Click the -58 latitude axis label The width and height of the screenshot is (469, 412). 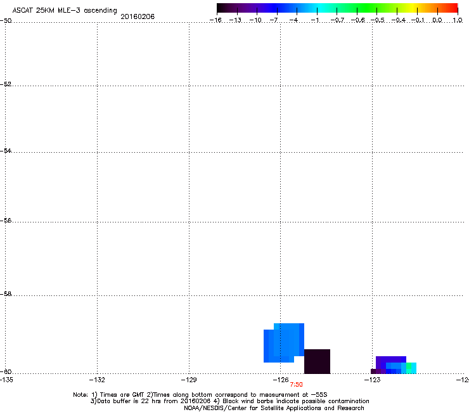(6, 294)
